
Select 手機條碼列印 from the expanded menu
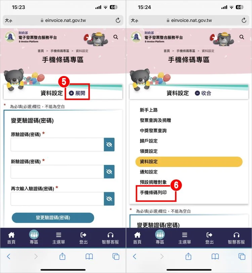click(153, 193)
